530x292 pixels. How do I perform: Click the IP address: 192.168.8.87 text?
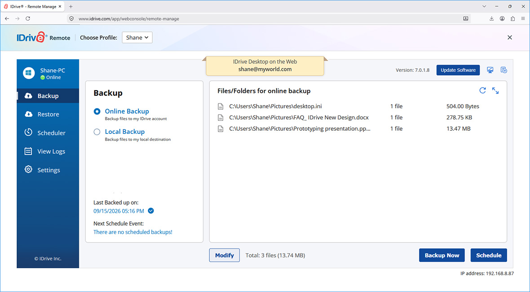[x=487, y=274]
